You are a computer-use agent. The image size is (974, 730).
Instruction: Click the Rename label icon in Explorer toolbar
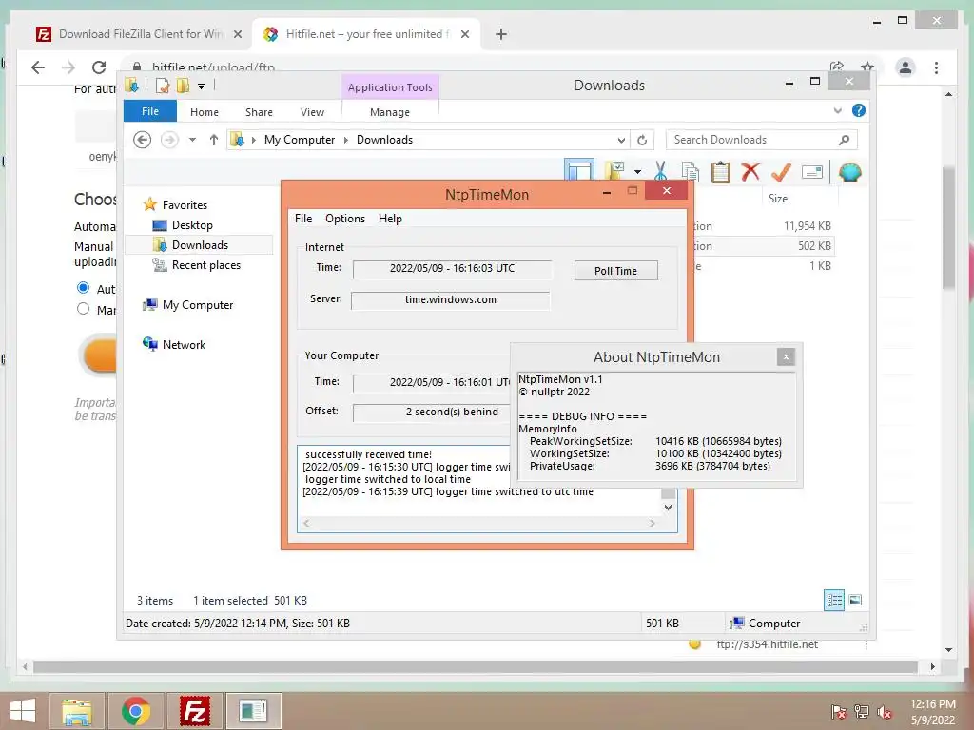pyautogui.click(x=812, y=172)
